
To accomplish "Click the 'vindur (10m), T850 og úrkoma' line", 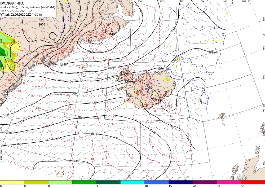I will (x=28, y=7).
